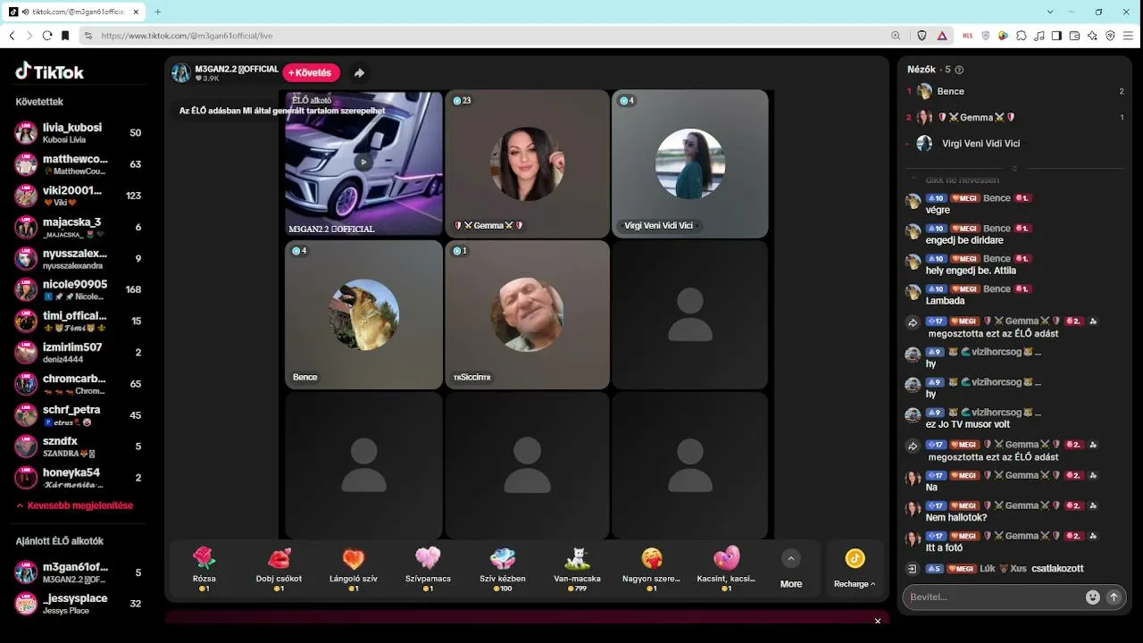
Task: Click the site settings icon beside the URL
Action: pyautogui.click(x=88, y=36)
